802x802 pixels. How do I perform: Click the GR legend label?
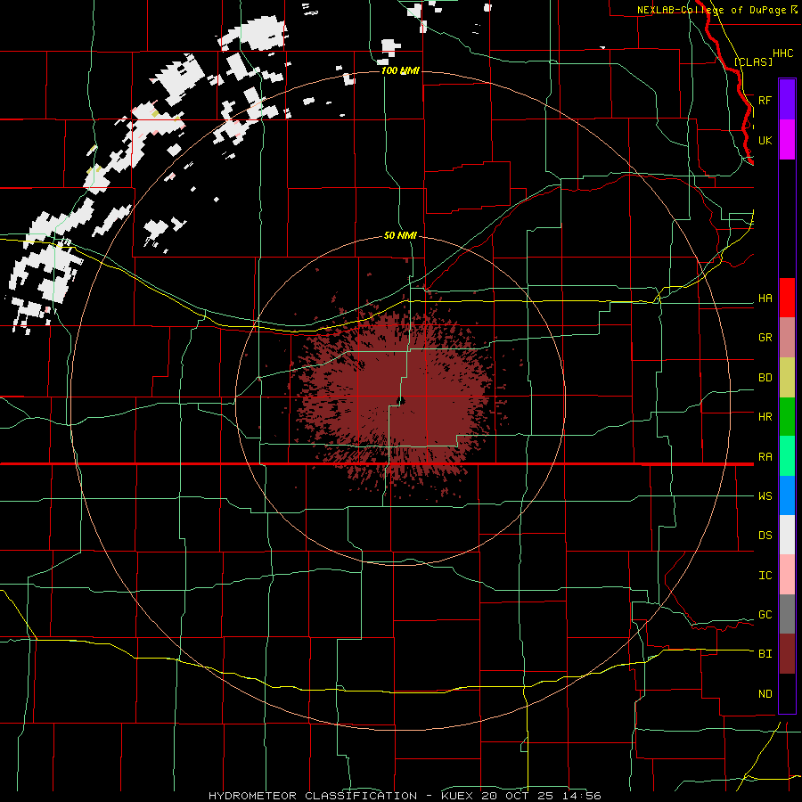pyautogui.click(x=765, y=338)
